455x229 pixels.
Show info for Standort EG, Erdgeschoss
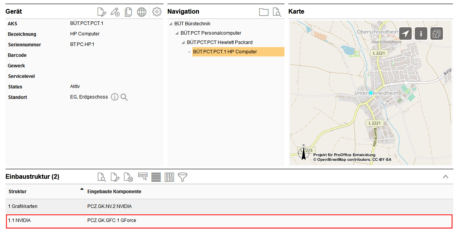(114, 97)
